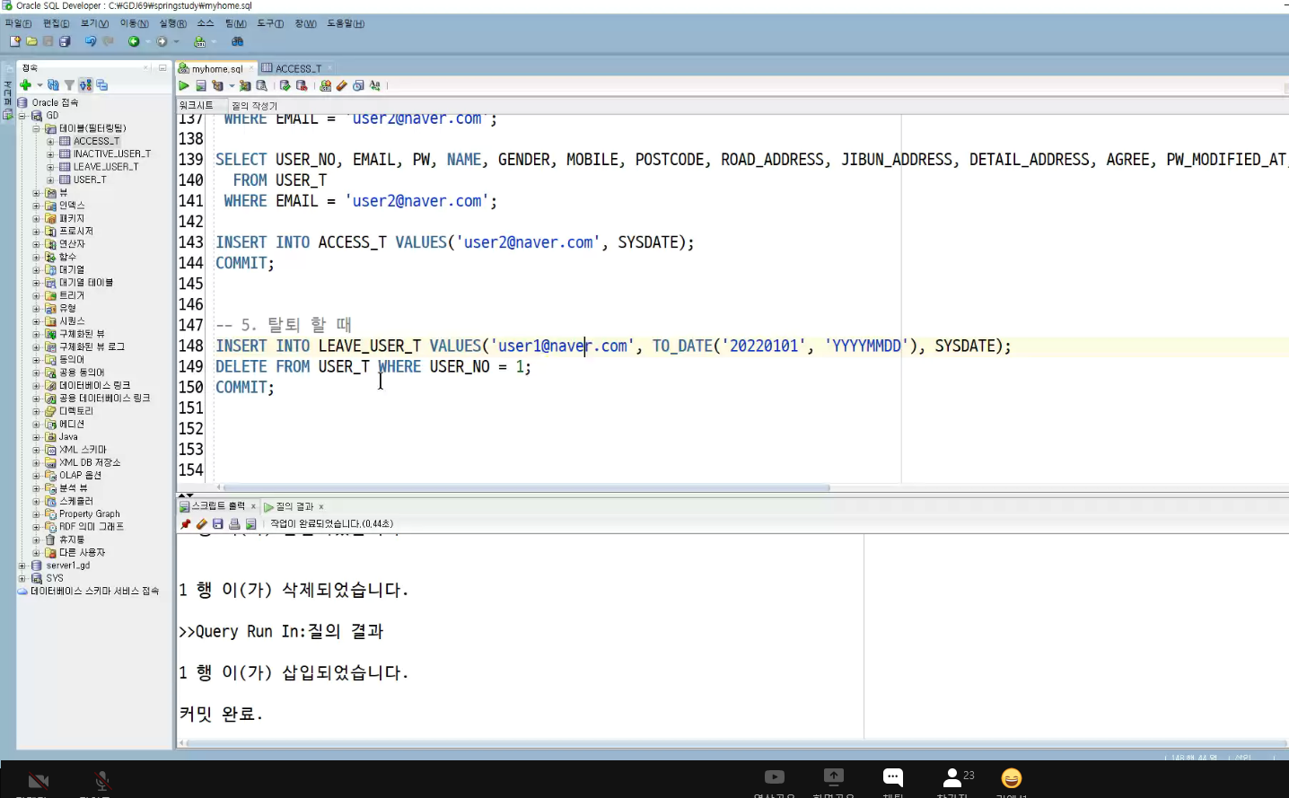The image size is (1289, 798).
Task: Toggle the muted microphone icon
Action: (101, 780)
